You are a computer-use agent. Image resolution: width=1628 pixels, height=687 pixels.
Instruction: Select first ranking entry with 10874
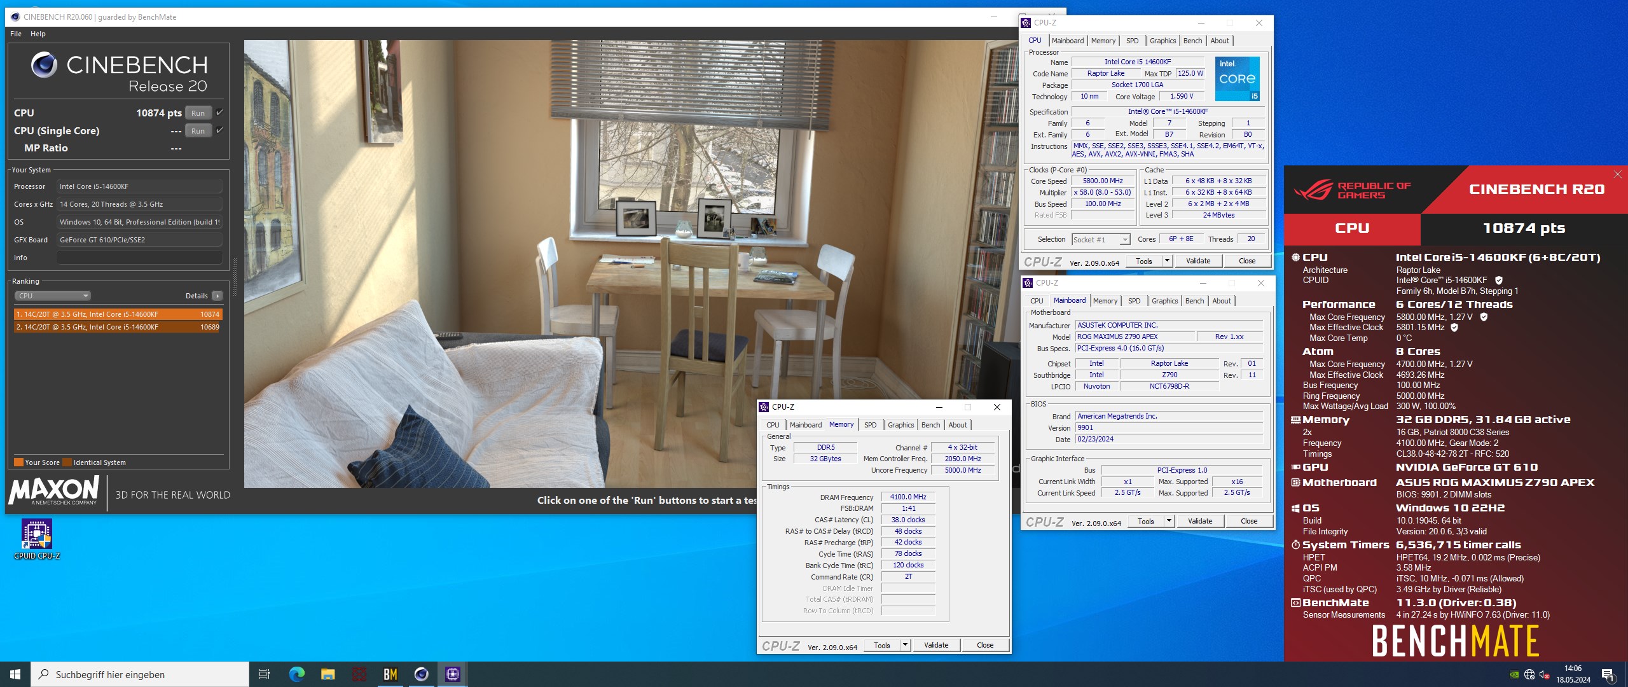pyautogui.click(x=118, y=314)
